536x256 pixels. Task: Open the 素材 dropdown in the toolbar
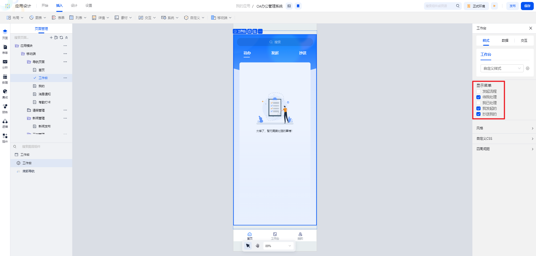pyautogui.click(x=123, y=18)
